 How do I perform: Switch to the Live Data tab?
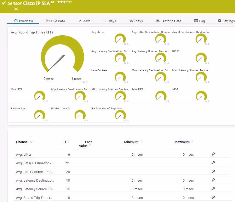(55, 21)
